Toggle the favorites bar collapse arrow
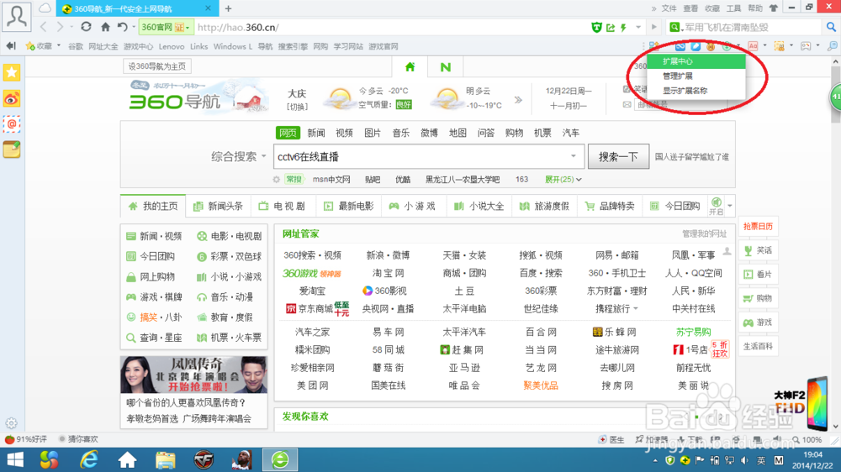The image size is (841, 472). 11,46
